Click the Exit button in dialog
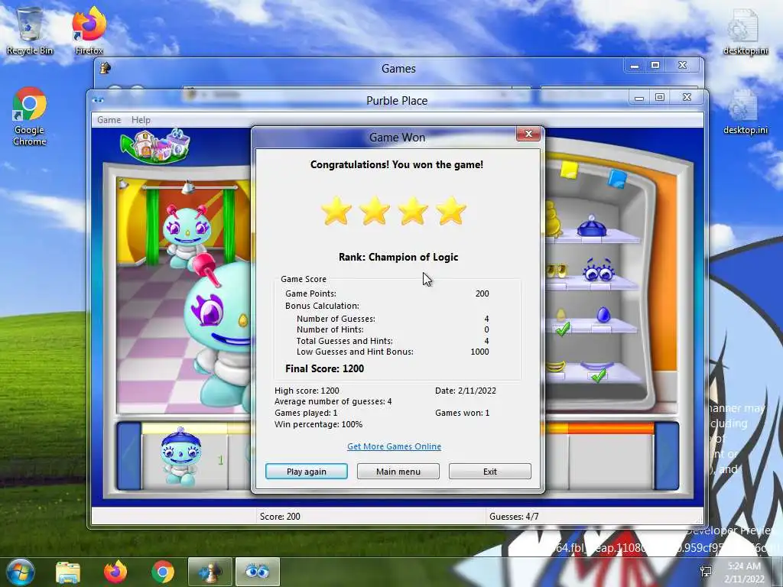The width and height of the screenshot is (783, 587). coord(490,471)
